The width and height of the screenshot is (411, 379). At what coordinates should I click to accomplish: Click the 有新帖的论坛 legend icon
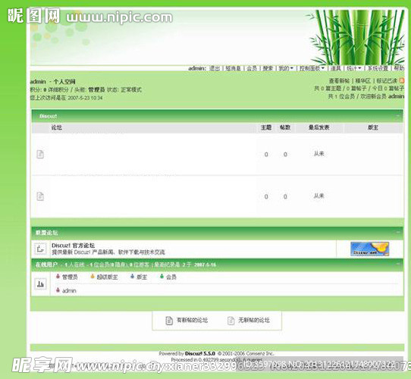point(169,321)
